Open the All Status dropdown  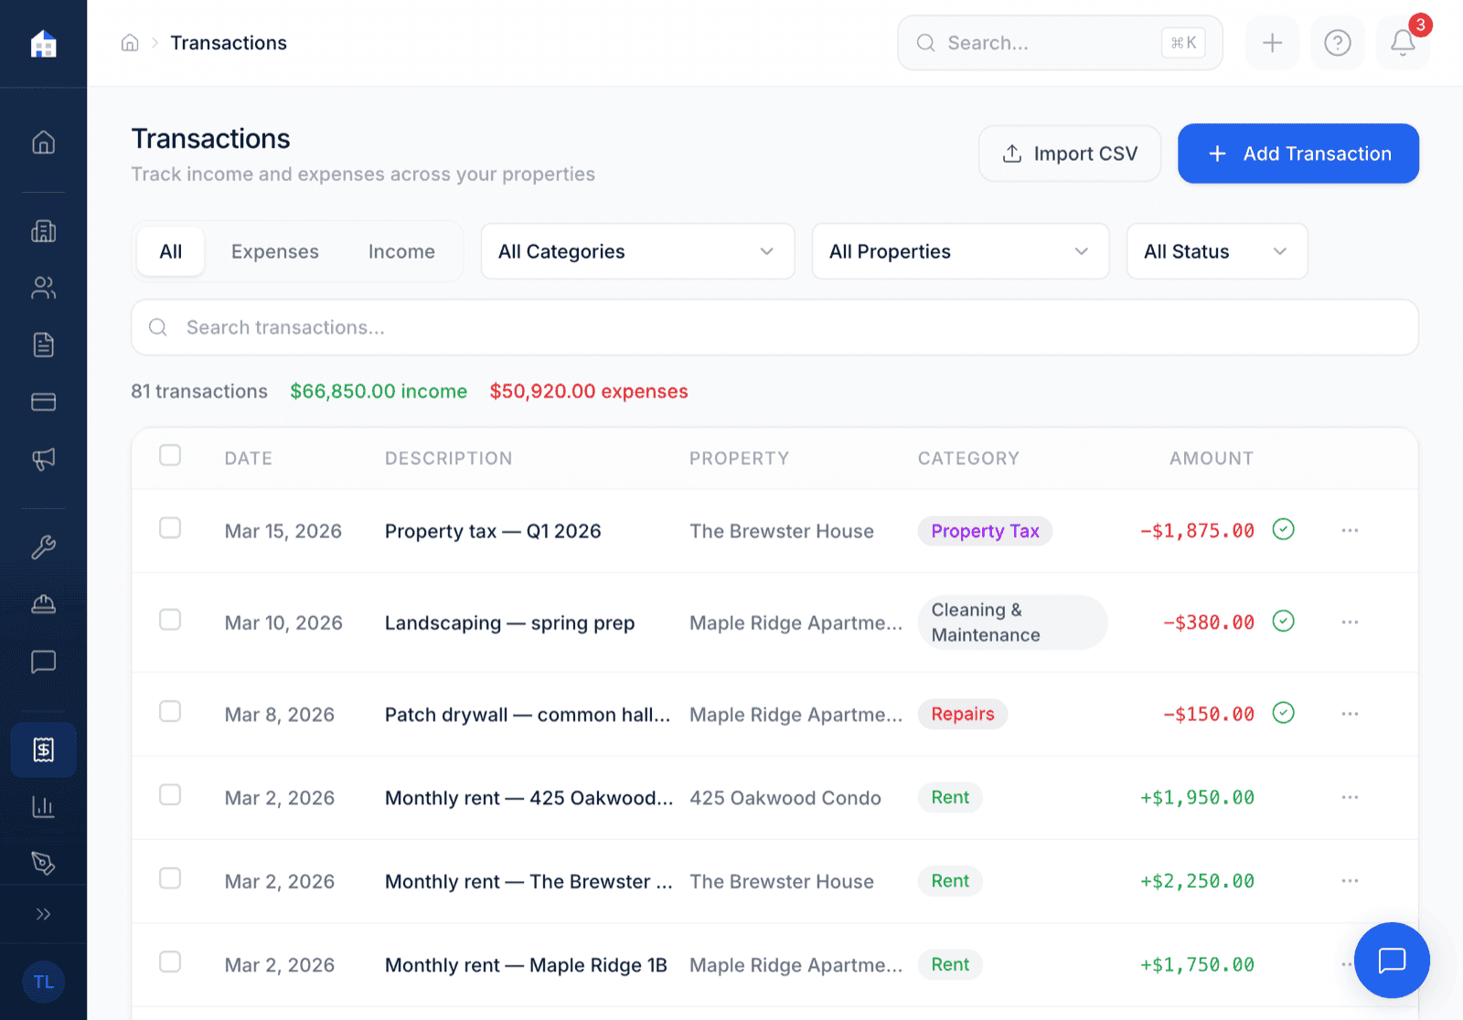click(1216, 251)
